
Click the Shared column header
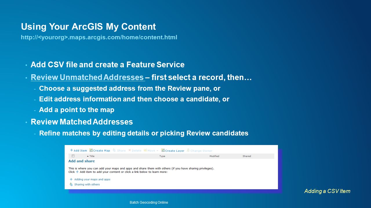tap(247, 156)
